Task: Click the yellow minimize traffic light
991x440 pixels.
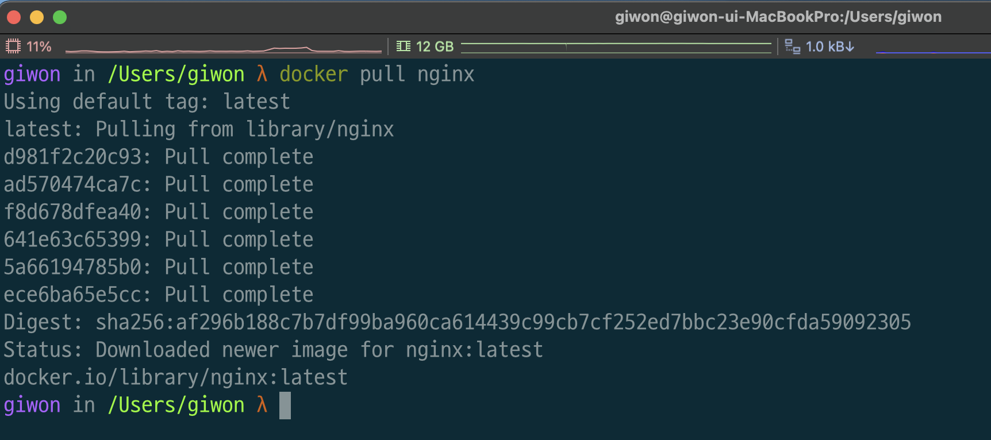Action: [x=37, y=17]
